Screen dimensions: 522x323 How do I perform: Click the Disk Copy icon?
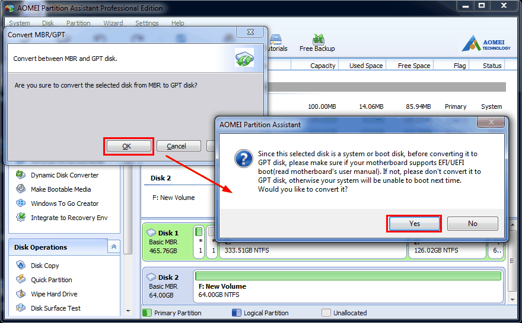click(x=21, y=265)
